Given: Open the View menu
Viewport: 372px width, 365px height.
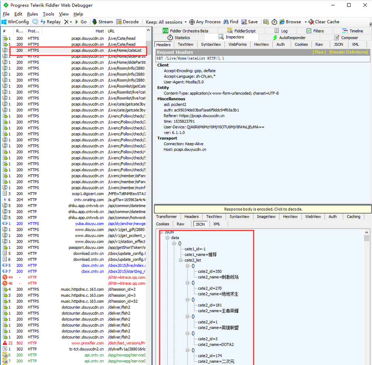Looking at the screenshot, I should tap(64, 14).
